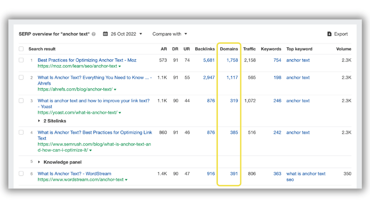This screenshot has height=208, width=370.
Task: Sort by the Backlinks column header
Action: pos(205,49)
